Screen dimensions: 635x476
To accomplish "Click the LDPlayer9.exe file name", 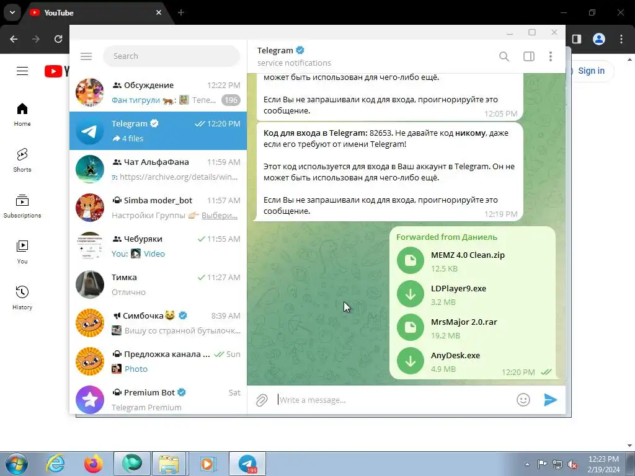I will click(x=458, y=289).
